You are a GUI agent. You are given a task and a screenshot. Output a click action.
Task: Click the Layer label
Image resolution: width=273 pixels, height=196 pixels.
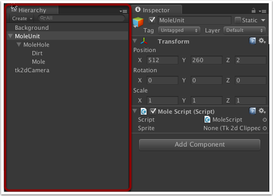click(212, 30)
